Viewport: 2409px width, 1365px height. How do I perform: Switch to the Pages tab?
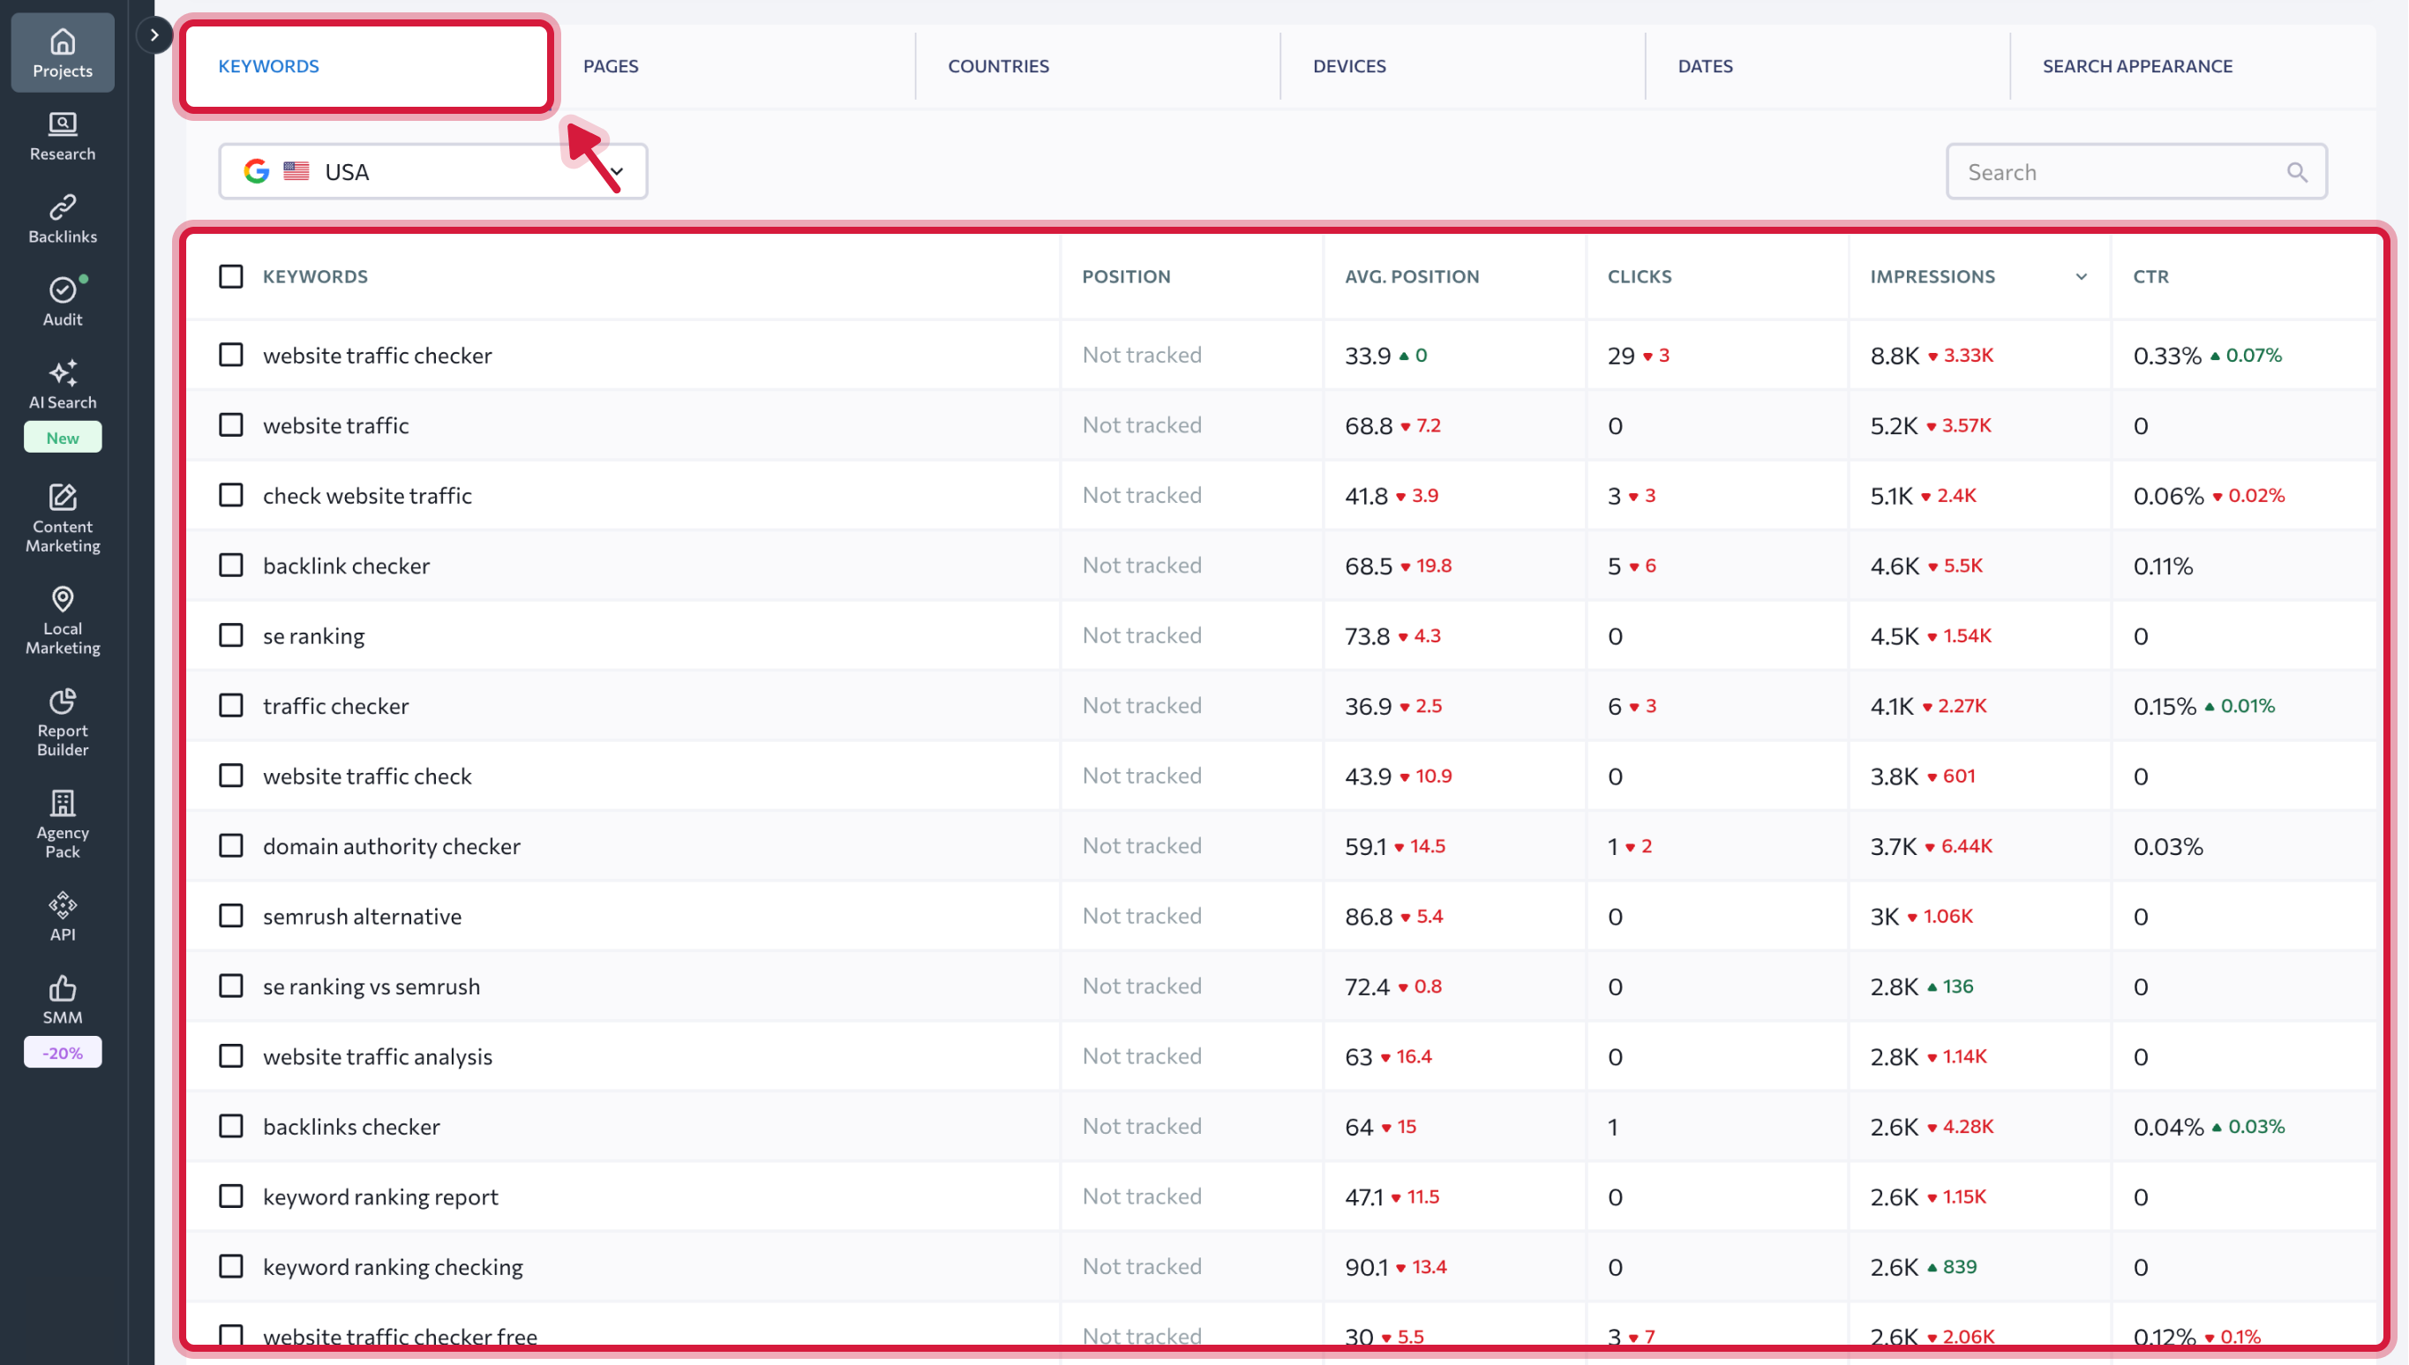pos(611,65)
